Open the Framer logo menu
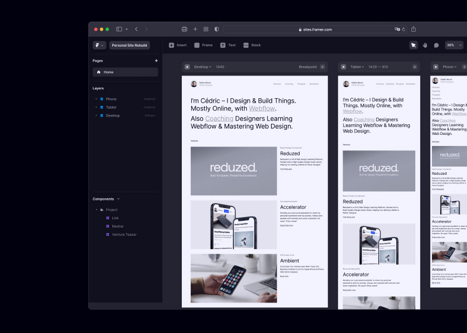 [x=99, y=45]
